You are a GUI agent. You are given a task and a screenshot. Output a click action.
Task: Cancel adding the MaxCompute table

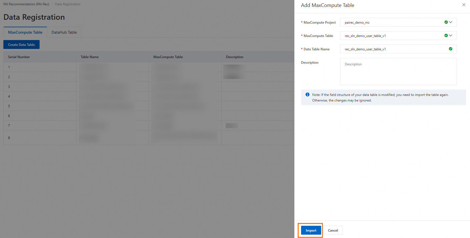coord(333,230)
